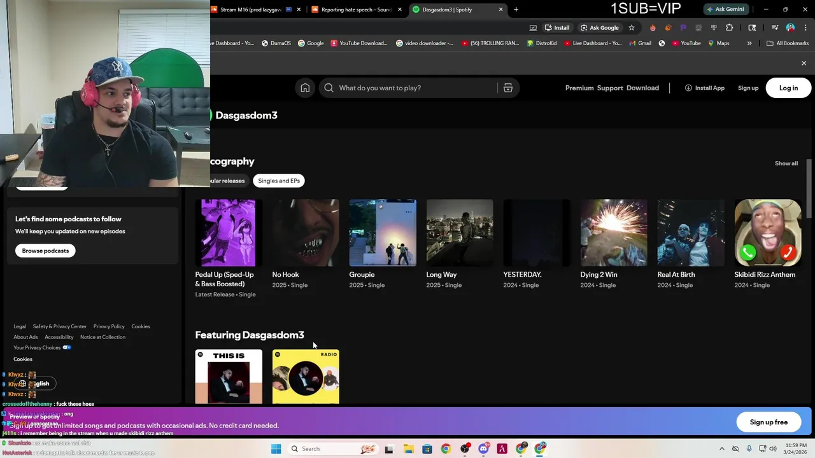Open File Explorer from taskbar
Viewport: 815px width, 458px height.
tap(408, 448)
